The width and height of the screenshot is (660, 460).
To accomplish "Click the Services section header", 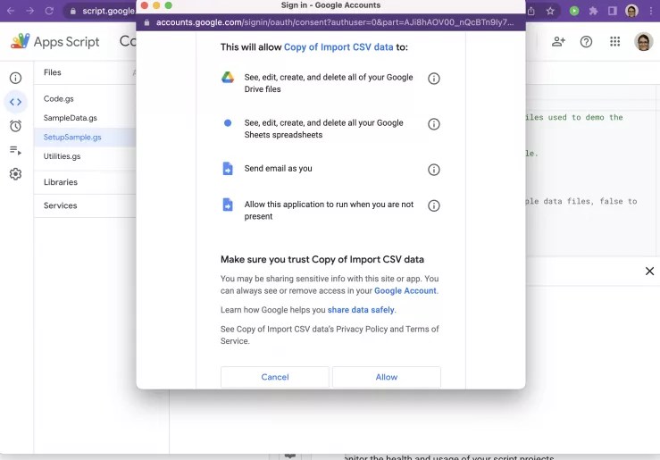I will (x=60, y=205).
